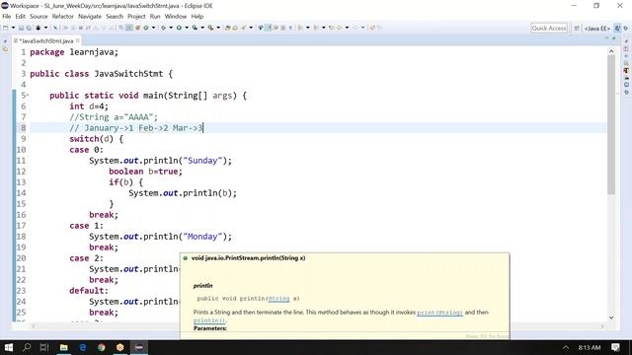Follow the print(String) link in tooltip
632x355 pixels.
click(439, 313)
